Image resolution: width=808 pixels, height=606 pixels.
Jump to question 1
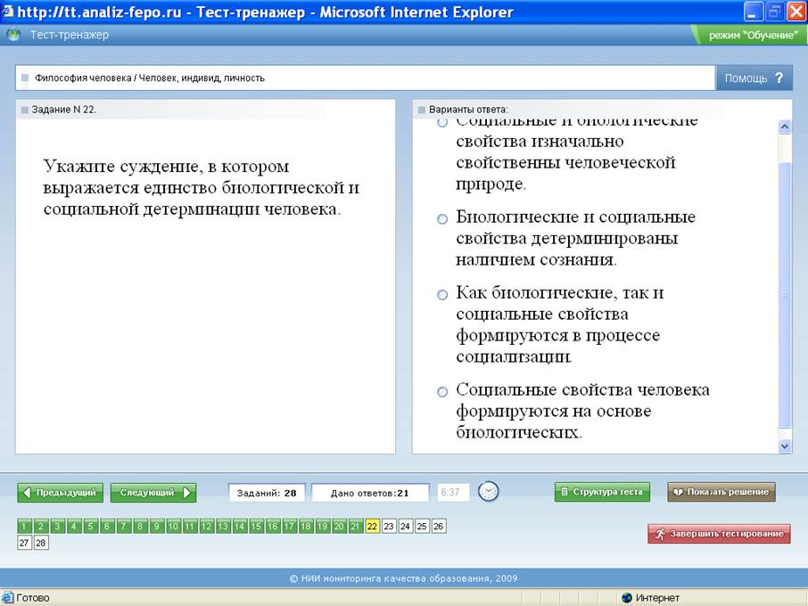click(24, 526)
